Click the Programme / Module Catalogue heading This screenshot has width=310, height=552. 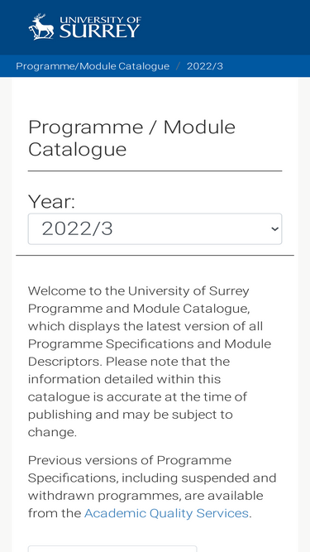tap(131, 138)
